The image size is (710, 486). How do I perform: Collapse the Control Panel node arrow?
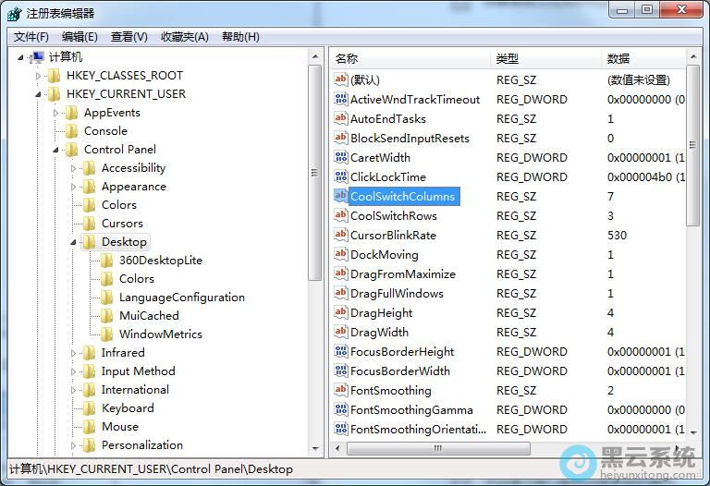click(55, 151)
